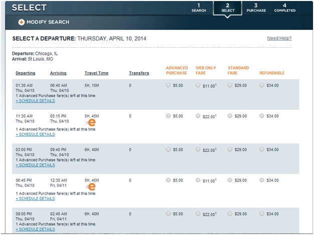Select $5.00 Advanced Purchase for 01:30 AM departure
The image size is (314, 235).
point(168,85)
